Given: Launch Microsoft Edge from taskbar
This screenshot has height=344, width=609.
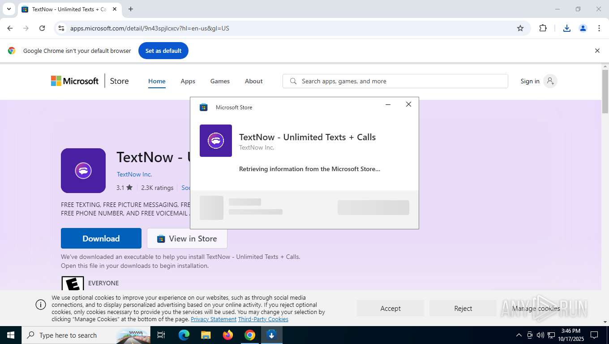Looking at the screenshot, I should point(184,335).
